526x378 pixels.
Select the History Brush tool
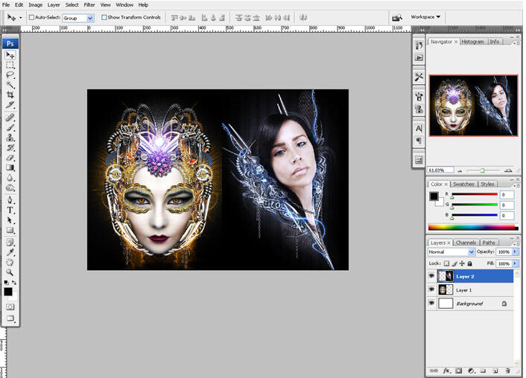(10, 147)
